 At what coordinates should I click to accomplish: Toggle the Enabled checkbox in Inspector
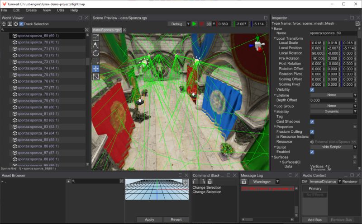(x=312, y=152)
